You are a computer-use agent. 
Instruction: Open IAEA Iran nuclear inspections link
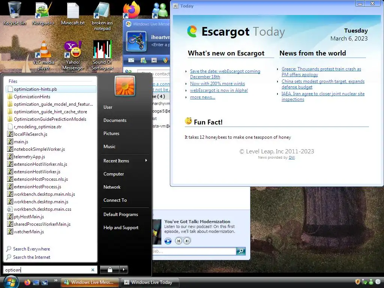pyautogui.click(x=323, y=96)
